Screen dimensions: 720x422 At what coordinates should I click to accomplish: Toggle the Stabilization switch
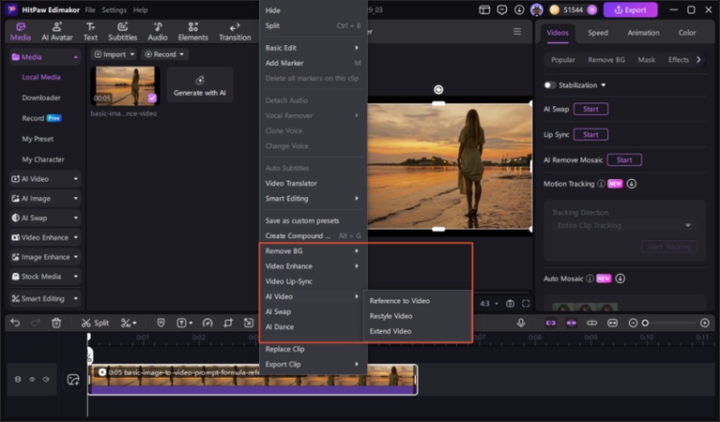point(550,85)
